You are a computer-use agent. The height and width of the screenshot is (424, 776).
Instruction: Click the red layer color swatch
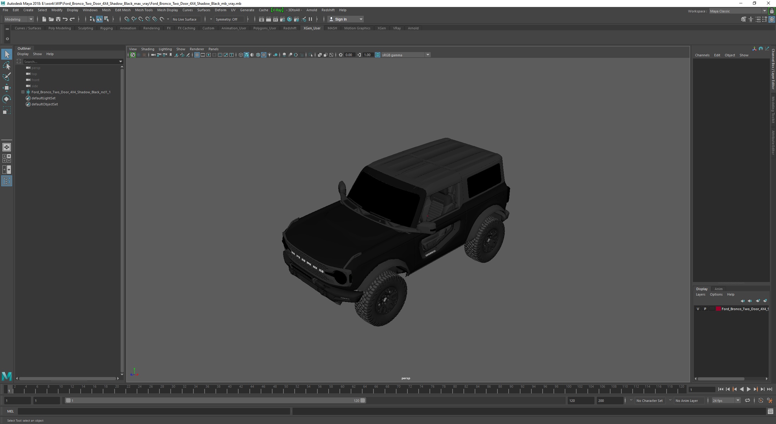coord(718,309)
